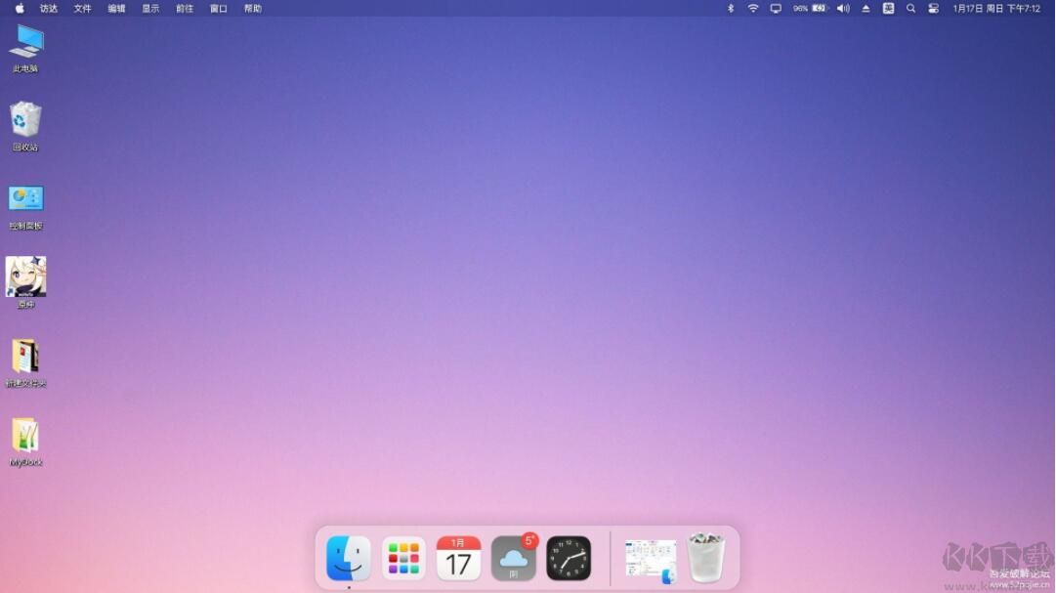This screenshot has width=1056, height=593.
Task: Open the battery indicator showing 96%
Action: click(807, 9)
